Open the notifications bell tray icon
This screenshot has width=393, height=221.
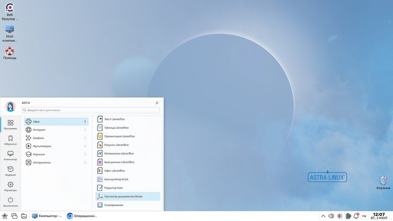pyautogui.click(x=356, y=216)
